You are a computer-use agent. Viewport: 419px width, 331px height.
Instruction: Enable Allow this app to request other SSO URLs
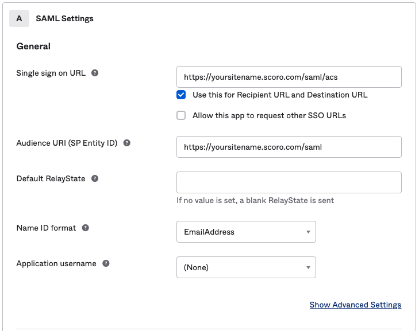[181, 115]
